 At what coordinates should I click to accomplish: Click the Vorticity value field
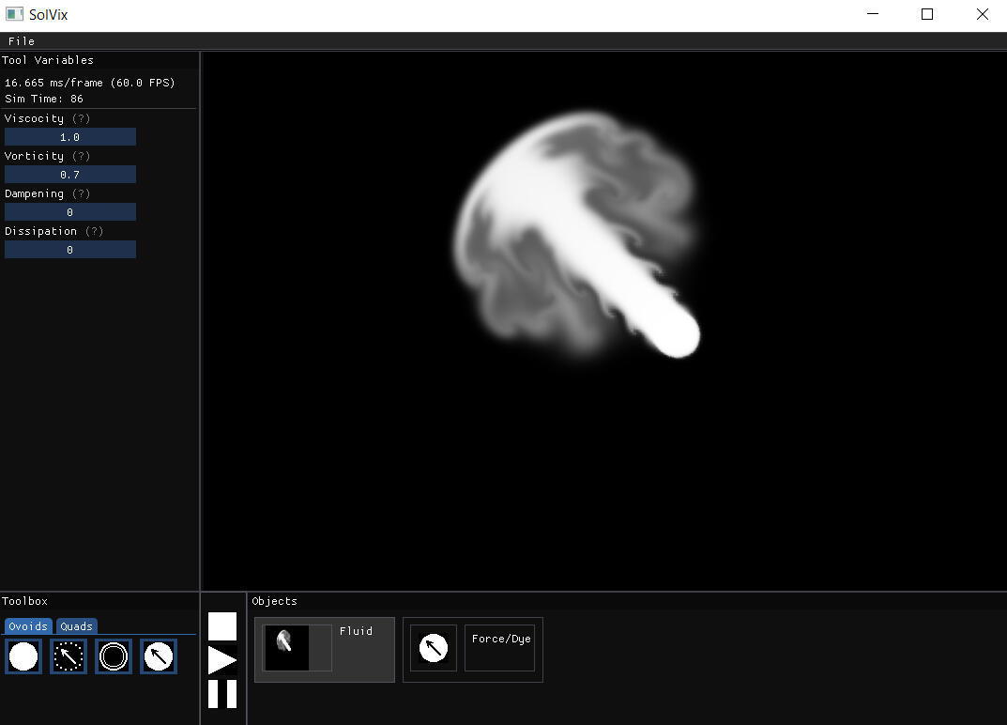click(x=70, y=175)
